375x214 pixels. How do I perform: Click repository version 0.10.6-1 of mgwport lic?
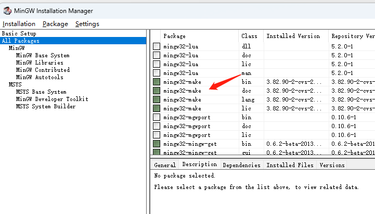[x=344, y=135]
